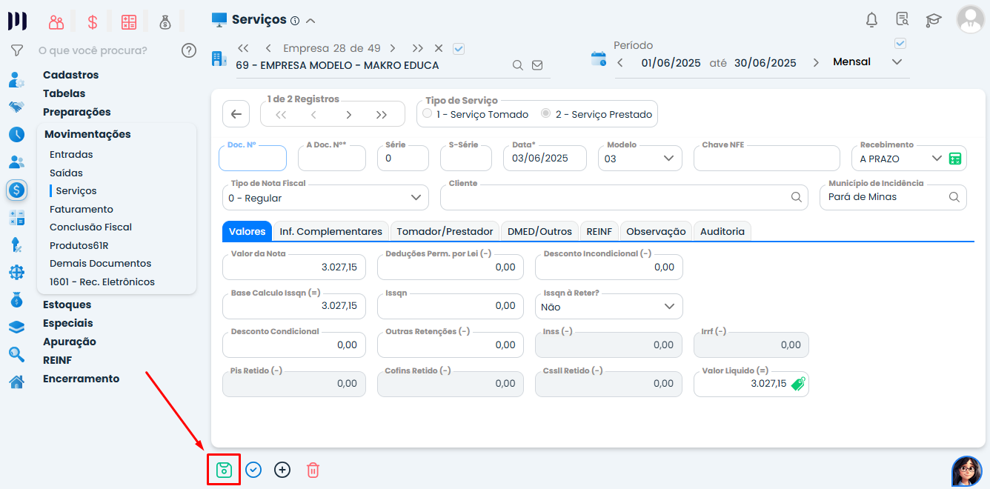The height and width of the screenshot is (489, 990).
Task: Click the back arrow button
Action: coord(236,114)
